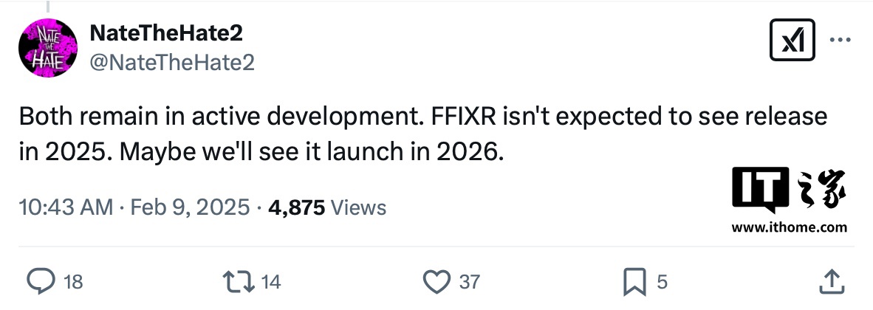
Task: Click the NateTheHate profile avatar
Action: [x=47, y=47]
